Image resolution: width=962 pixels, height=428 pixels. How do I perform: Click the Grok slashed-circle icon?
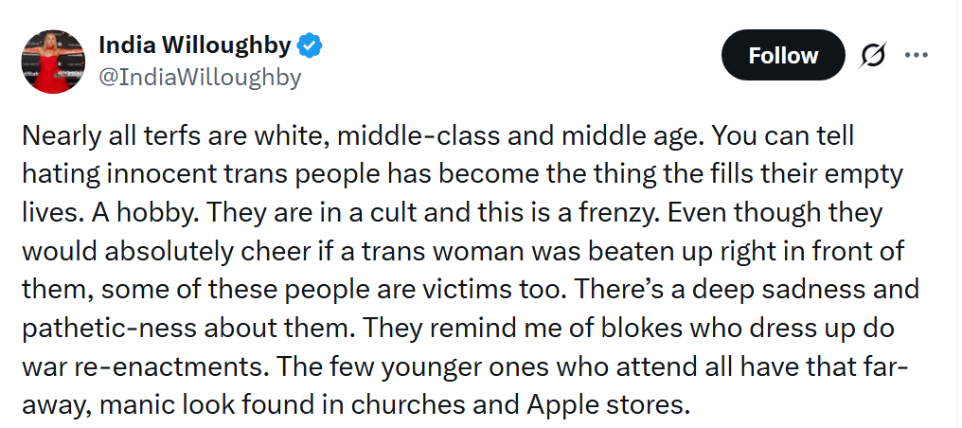(x=873, y=55)
